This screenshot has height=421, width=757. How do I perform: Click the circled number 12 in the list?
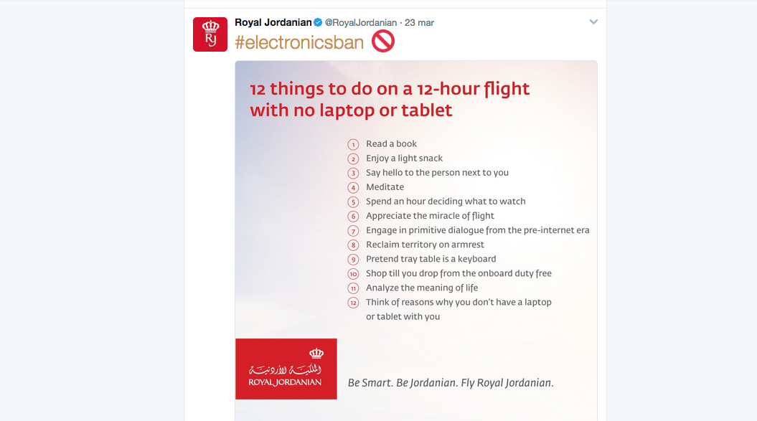pos(353,303)
